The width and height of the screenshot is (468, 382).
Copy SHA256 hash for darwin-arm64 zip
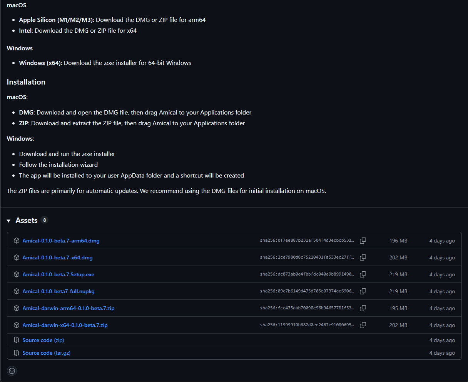click(x=363, y=308)
